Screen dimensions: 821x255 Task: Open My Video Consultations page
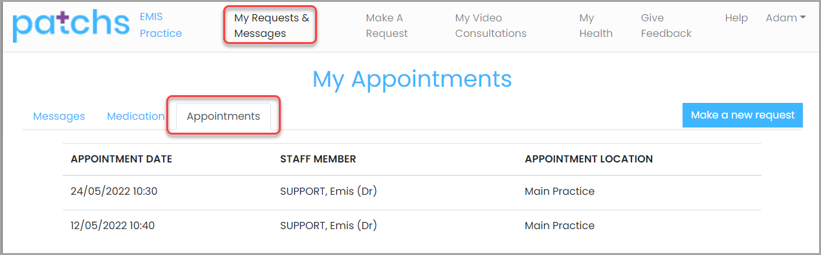490,26
